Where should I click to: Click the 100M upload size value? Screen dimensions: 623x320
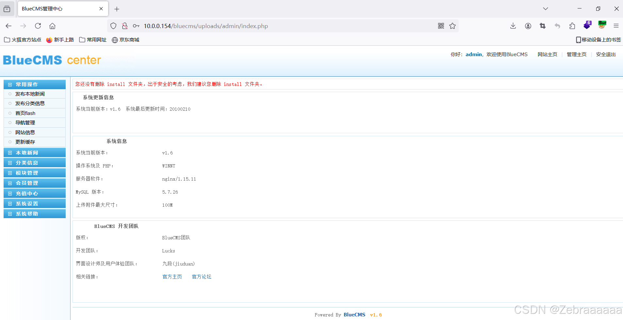click(167, 205)
